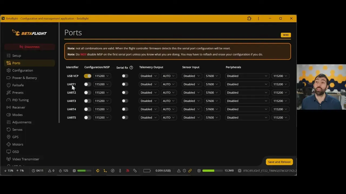346x194 pixels.
Task: Open UART5 Peripherals dropdown
Action: [x=247, y=118]
